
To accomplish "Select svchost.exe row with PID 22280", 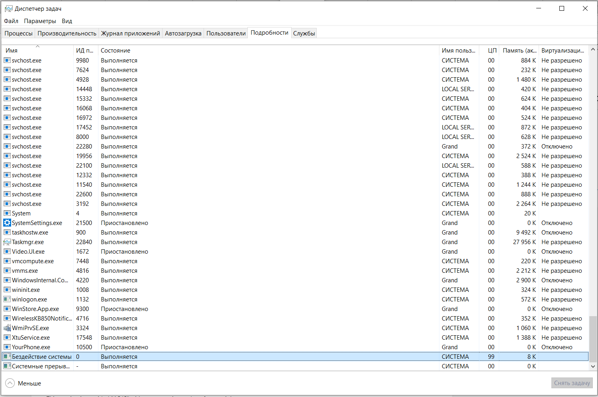I will point(295,147).
